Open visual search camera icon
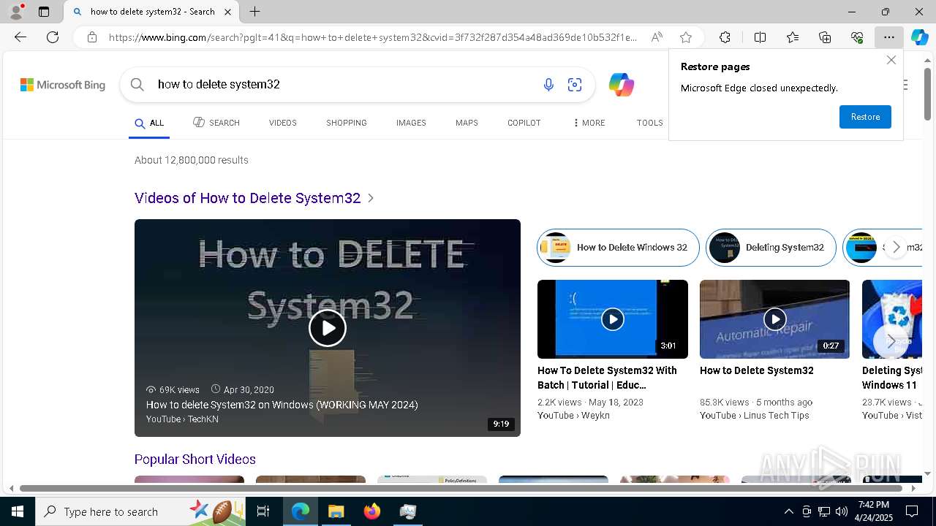This screenshot has width=936, height=526. (575, 85)
